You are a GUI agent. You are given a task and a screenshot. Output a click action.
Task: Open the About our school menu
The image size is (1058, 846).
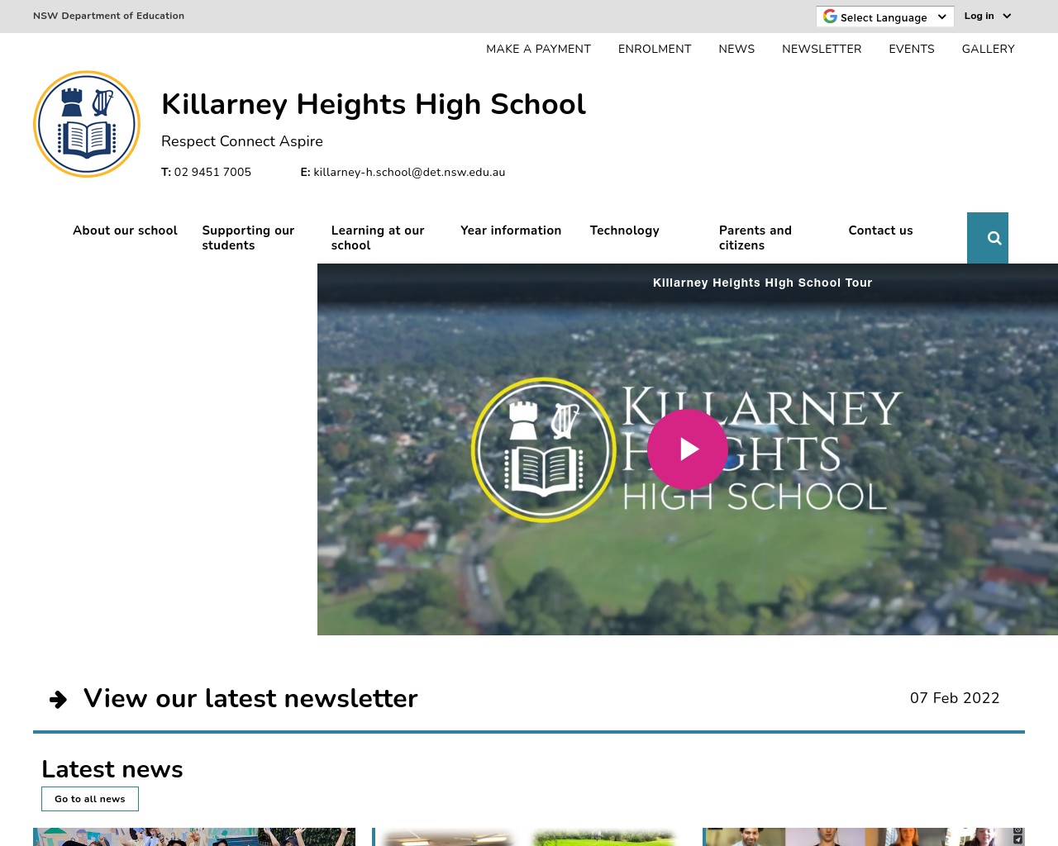pos(125,231)
